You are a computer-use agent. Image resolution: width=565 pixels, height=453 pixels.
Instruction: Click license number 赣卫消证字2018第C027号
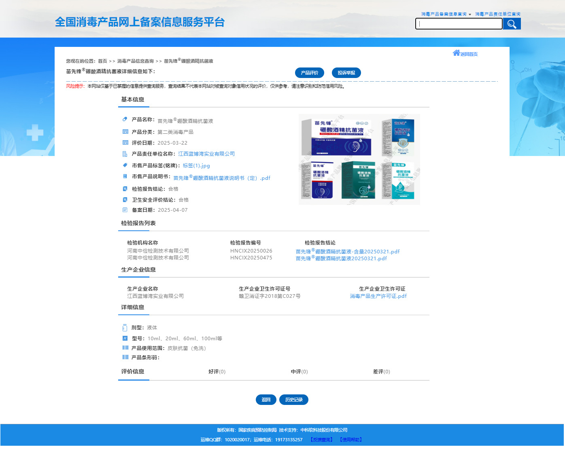point(270,296)
